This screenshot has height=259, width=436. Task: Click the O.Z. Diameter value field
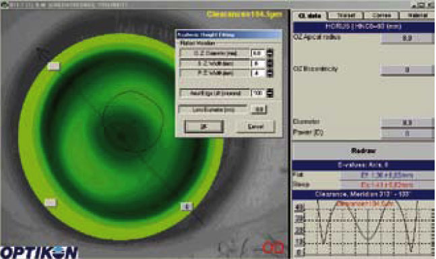tap(258, 53)
